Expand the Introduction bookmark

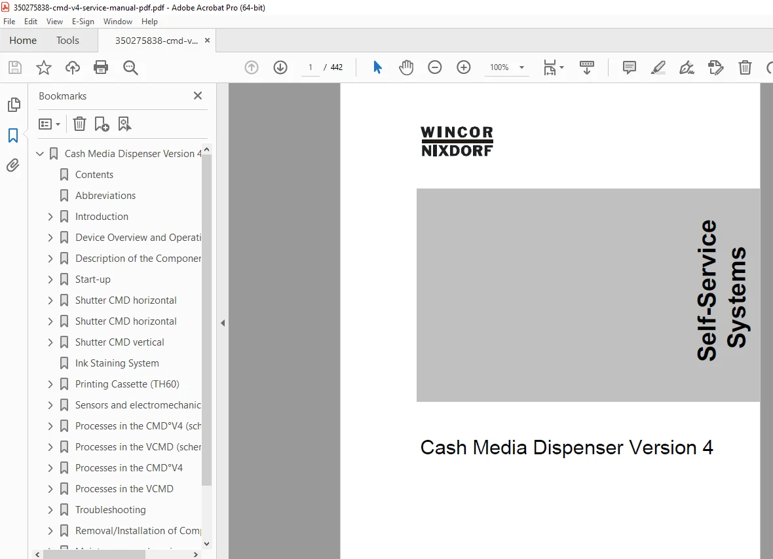(50, 217)
